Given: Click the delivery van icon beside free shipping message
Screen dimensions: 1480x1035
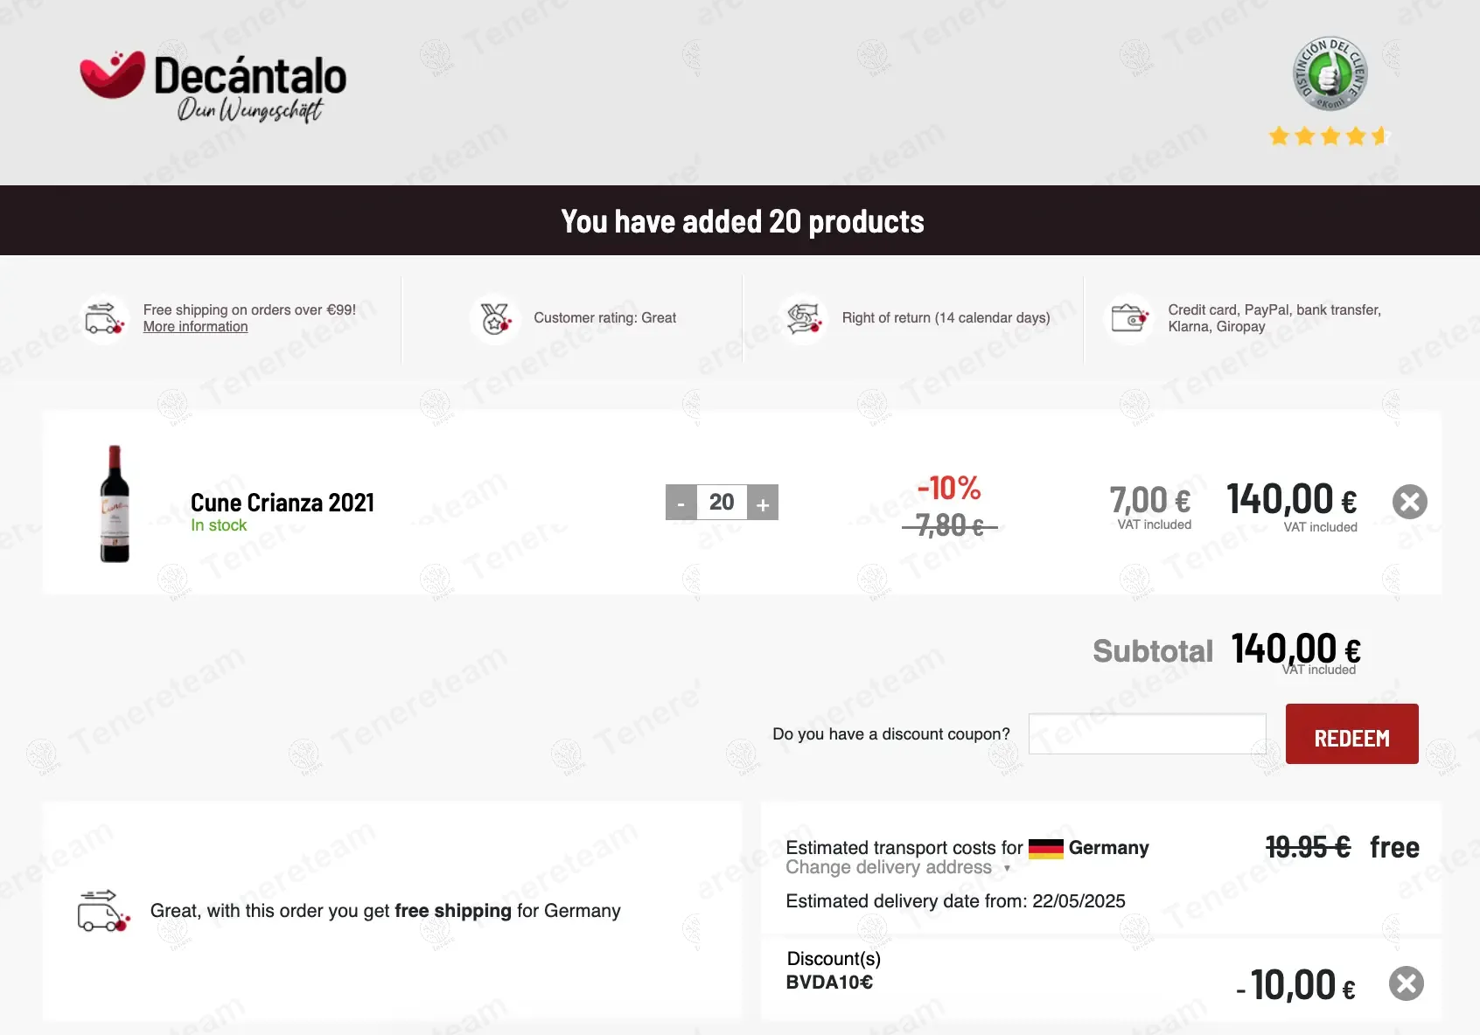Looking at the screenshot, I should coord(104,911).
